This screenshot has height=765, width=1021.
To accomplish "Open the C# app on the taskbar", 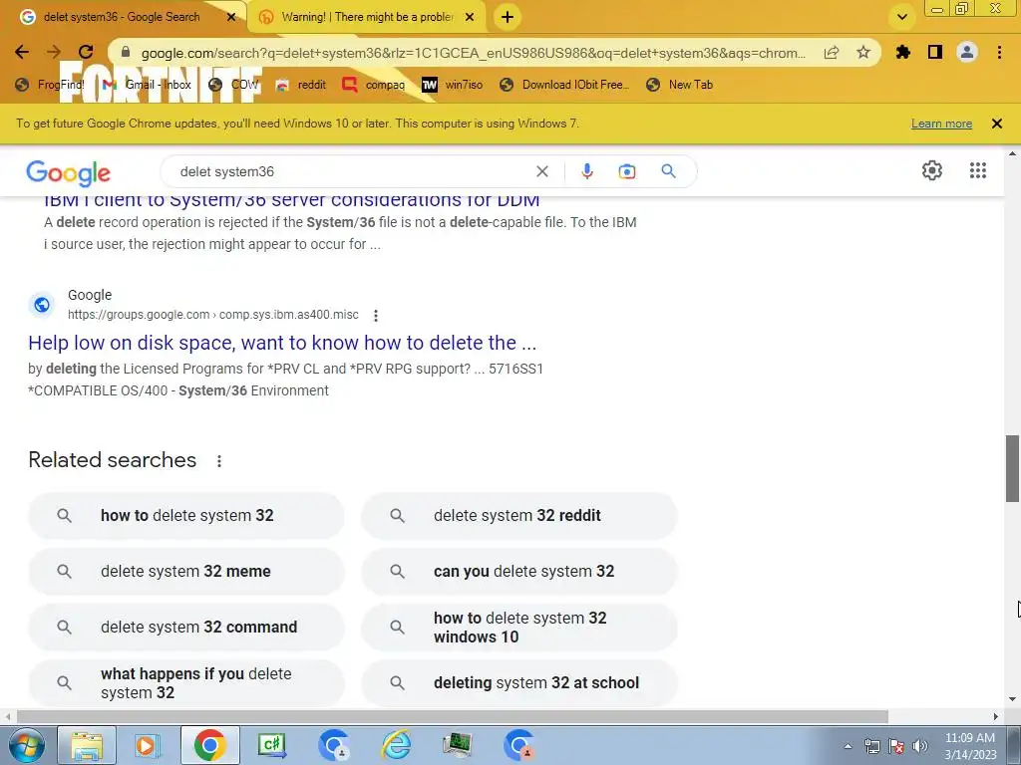I will point(271,745).
